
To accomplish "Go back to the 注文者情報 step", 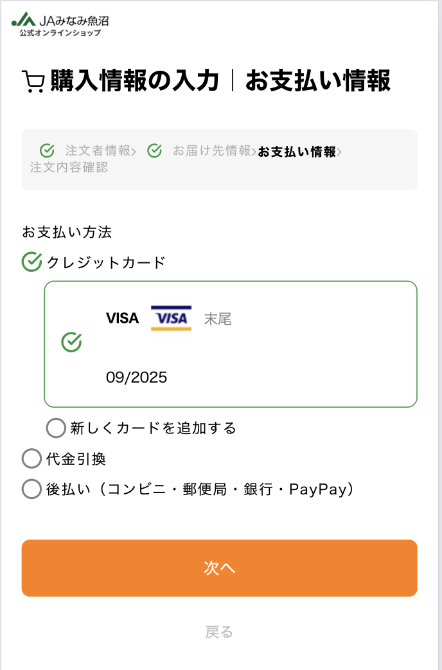I will click(98, 151).
